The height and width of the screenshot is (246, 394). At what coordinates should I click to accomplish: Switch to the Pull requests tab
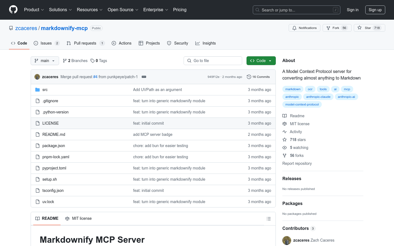coord(86,43)
